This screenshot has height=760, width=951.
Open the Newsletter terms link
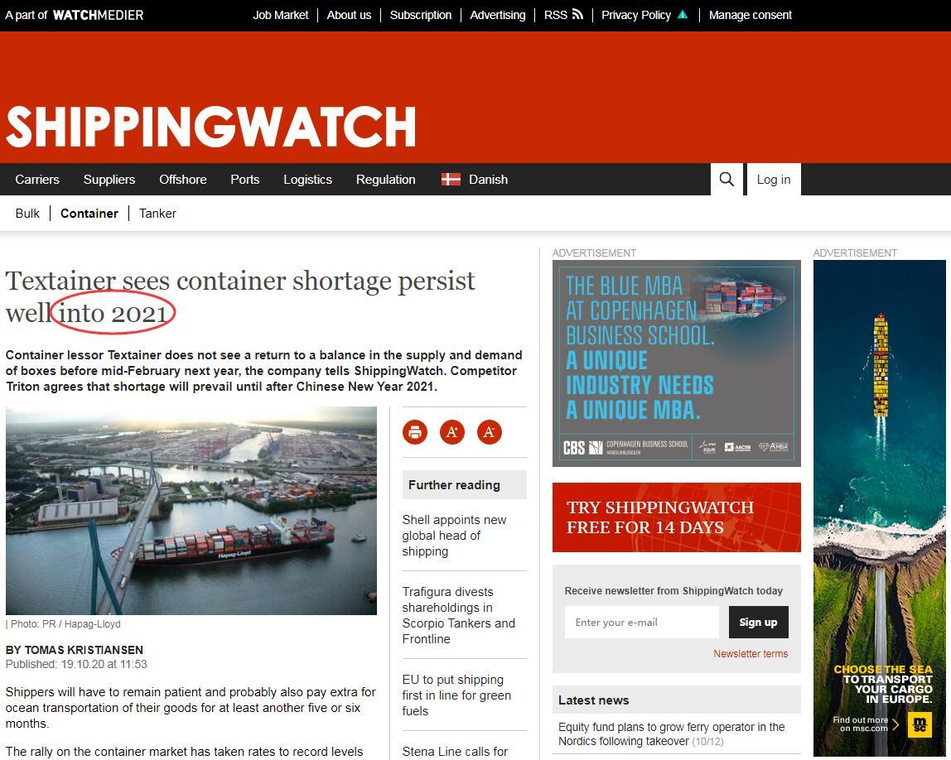pos(751,653)
